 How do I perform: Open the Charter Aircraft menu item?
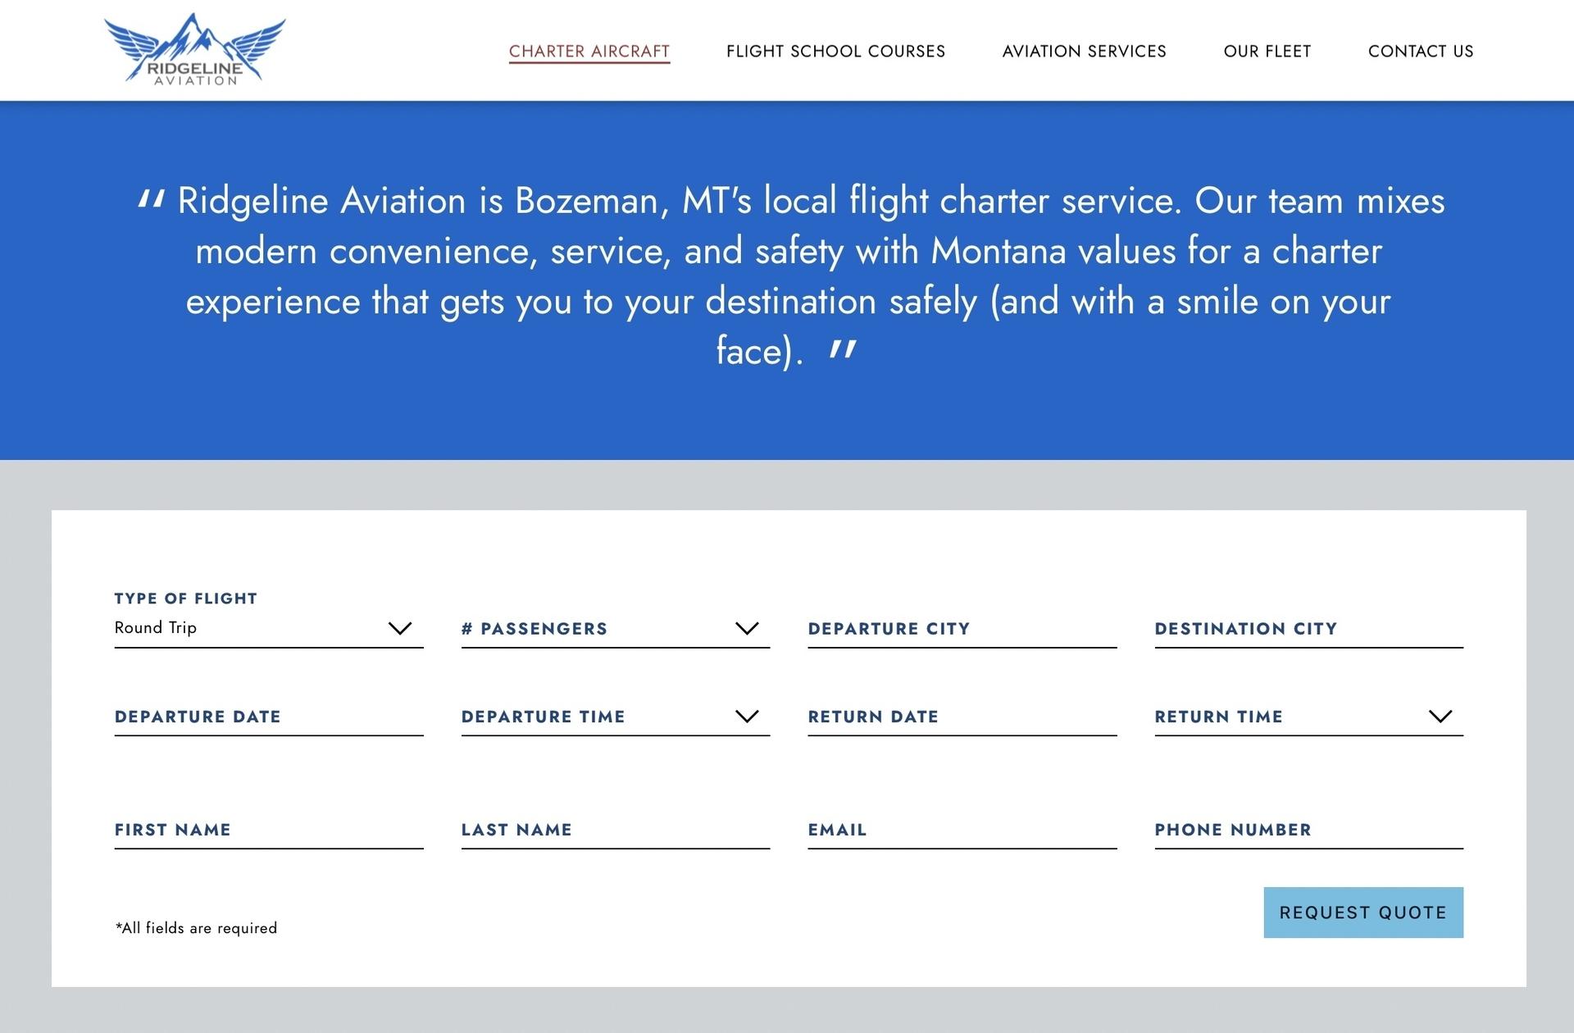589,51
